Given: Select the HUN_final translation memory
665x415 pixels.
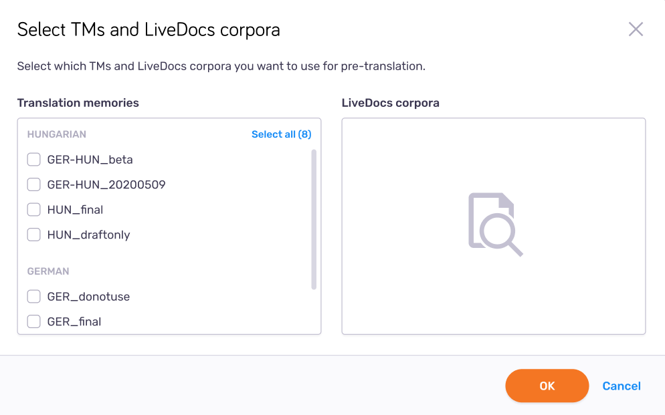Looking at the screenshot, I should pyautogui.click(x=33, y=209).
